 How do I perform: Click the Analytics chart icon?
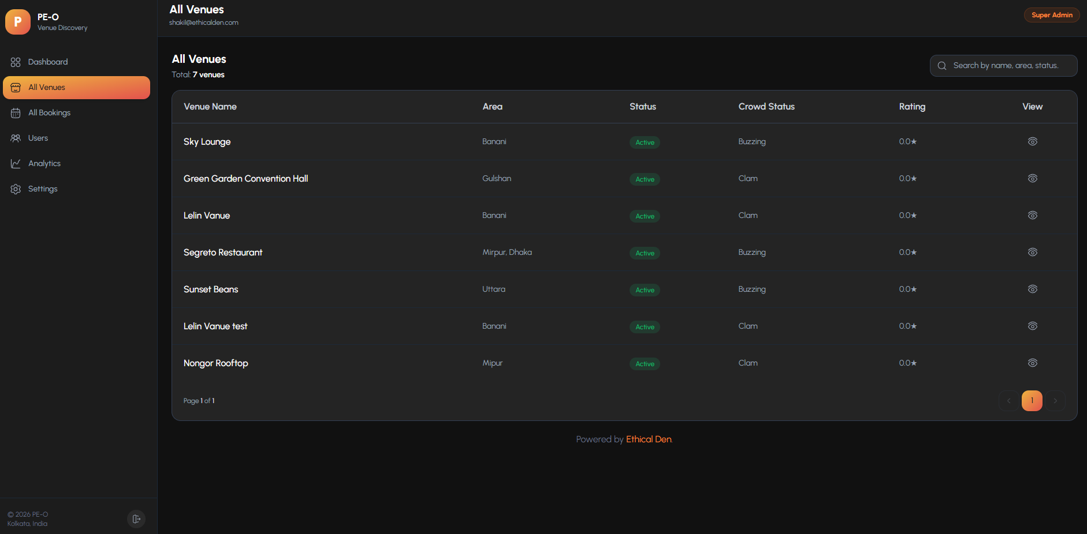pyautogui.click(x=16, y=164)
